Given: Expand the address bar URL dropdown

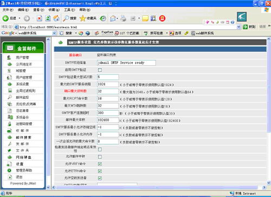Looking at the screenshot, I should (238, 27).
